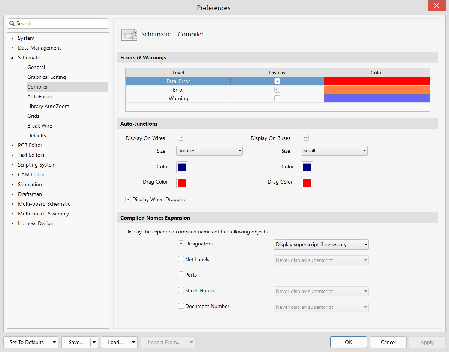Image resolution: width=449 pixels, height=352 pixels.
Task: Expand the Multi-board Assembly node
Action: (12, 214)
